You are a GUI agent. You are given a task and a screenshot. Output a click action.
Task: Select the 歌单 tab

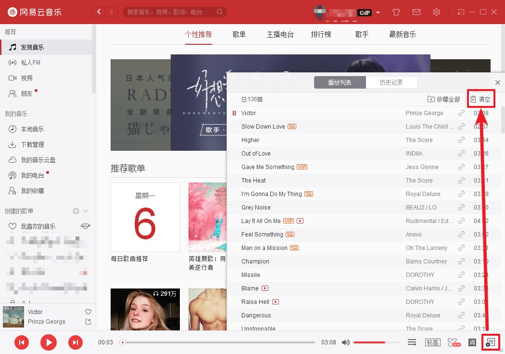pos(239,34)
